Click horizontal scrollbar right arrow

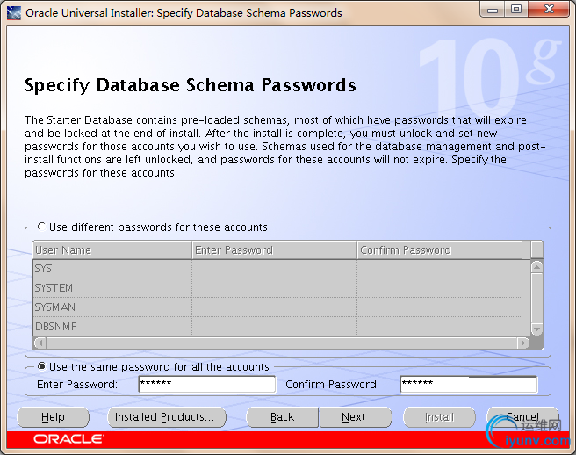click(x=523, y=343)
